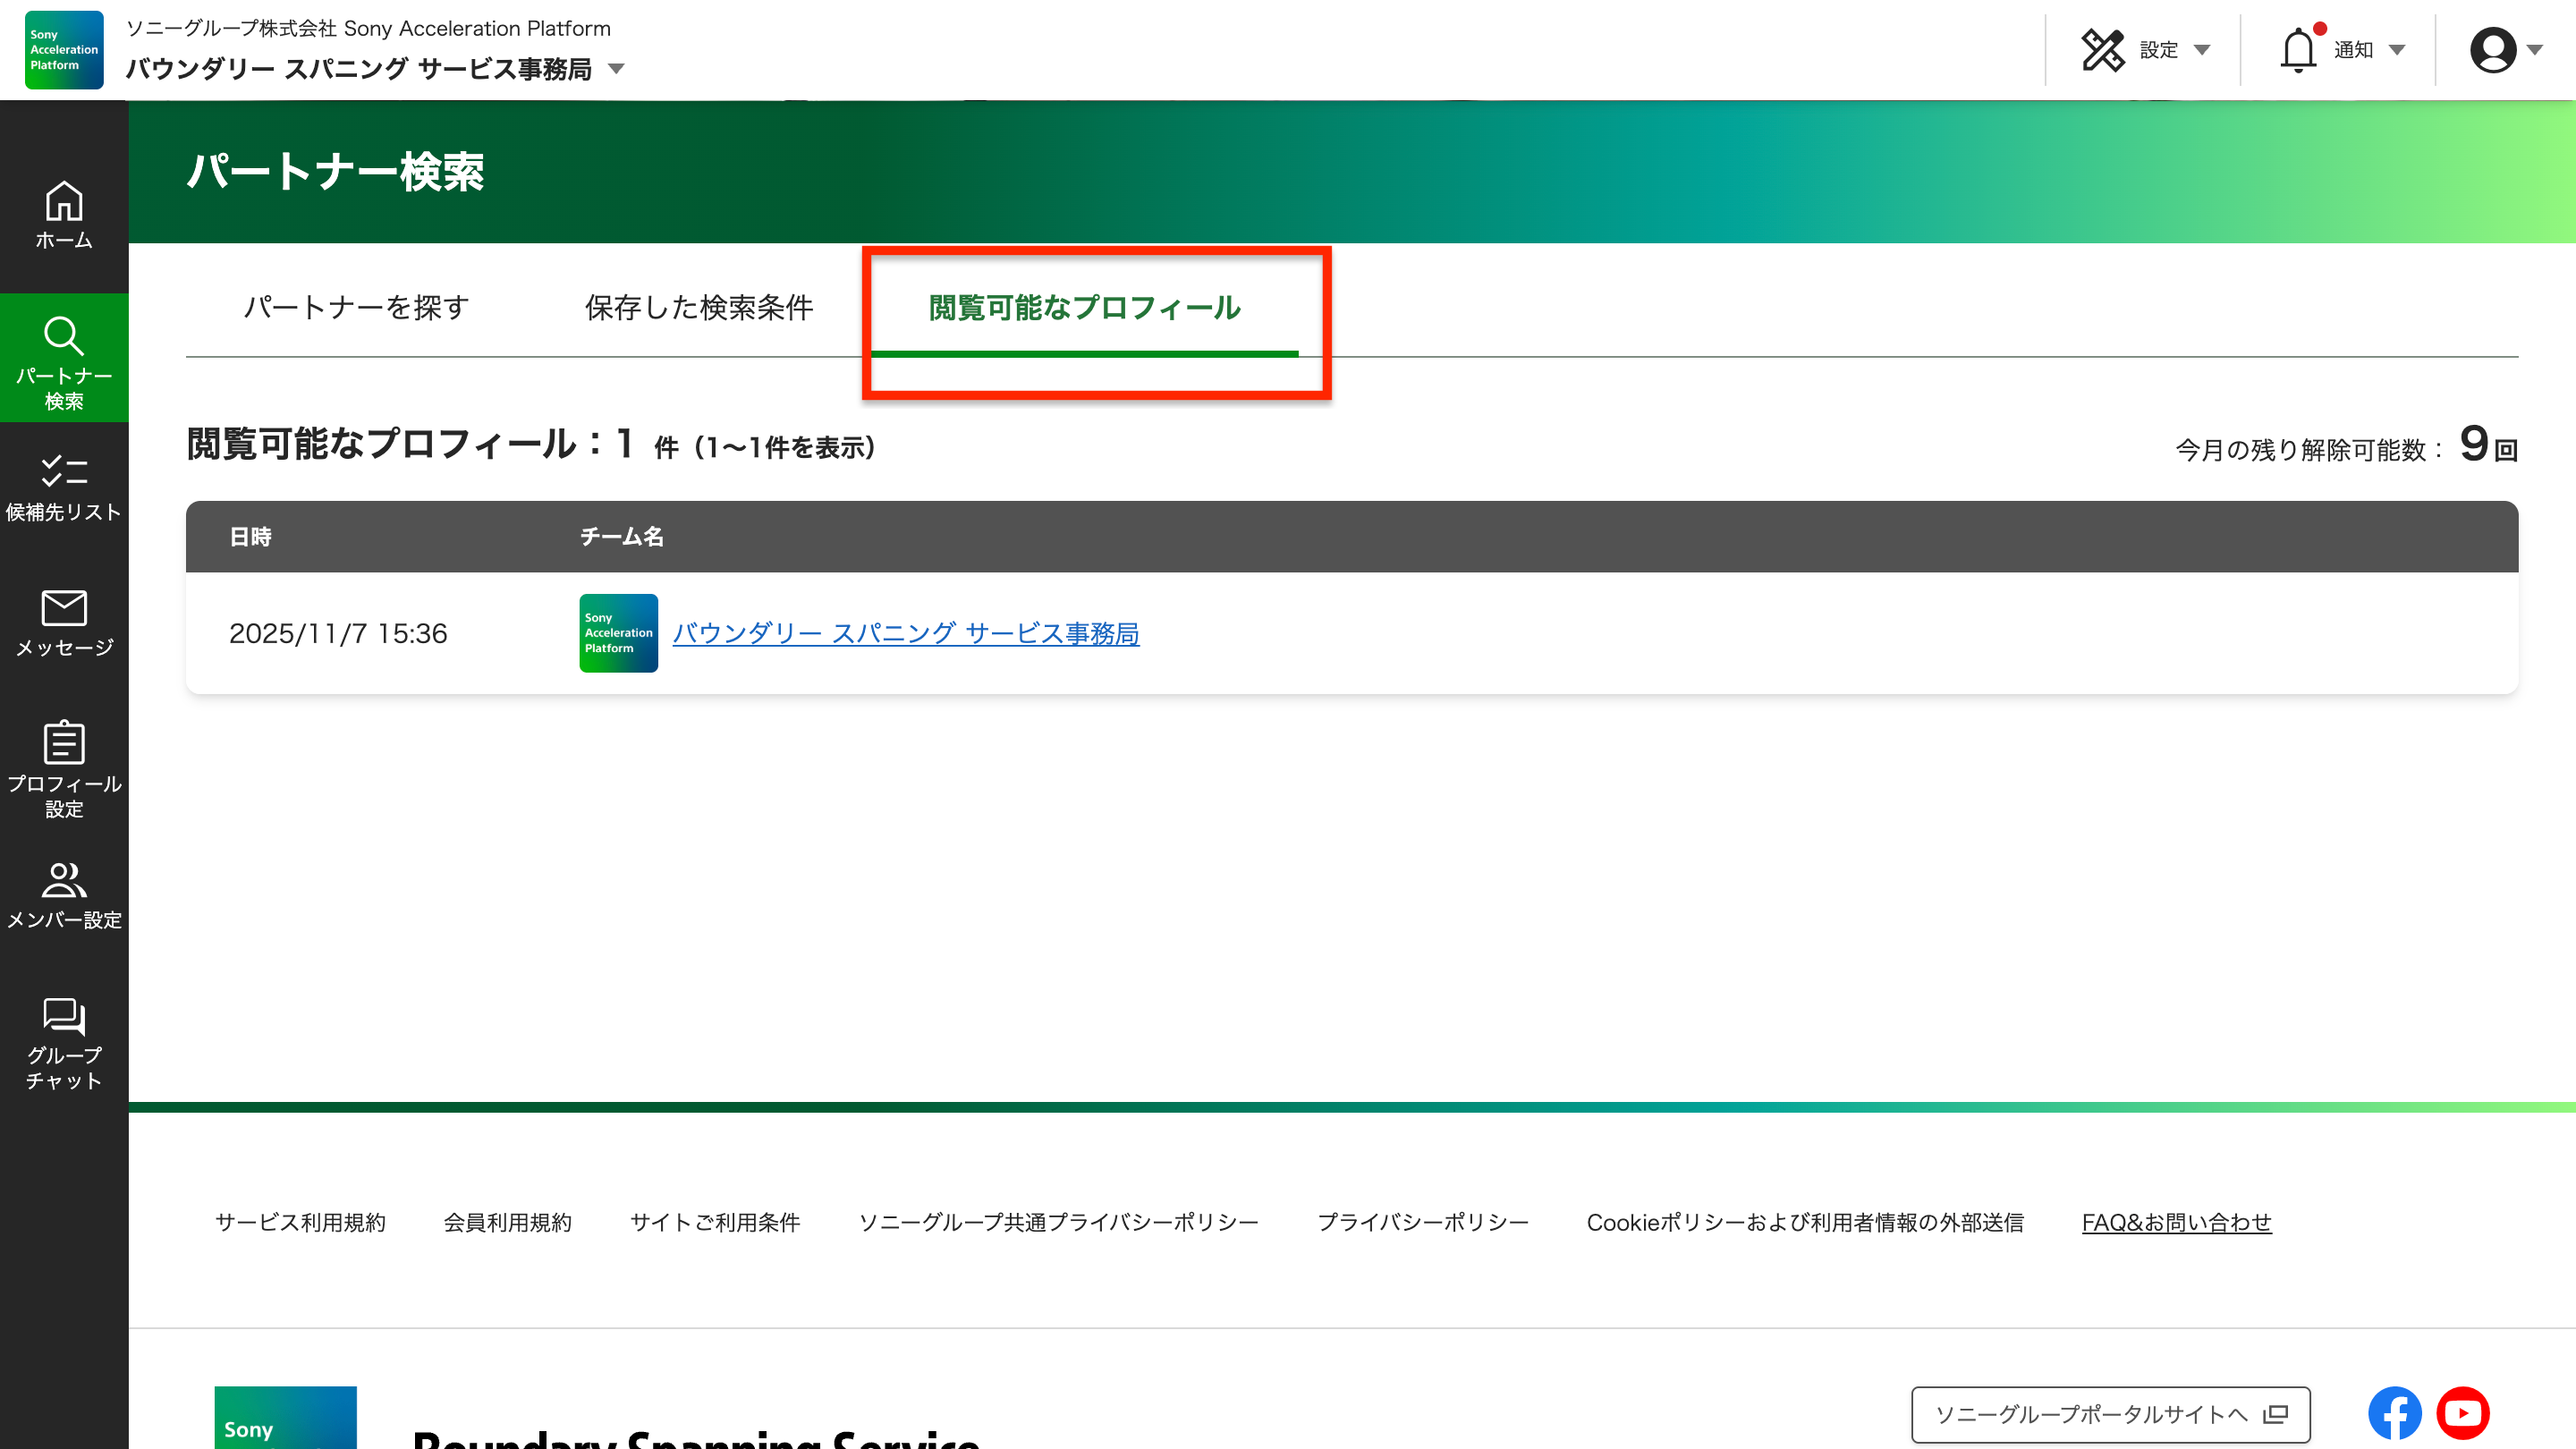The image size is (2576, 1449).
Task: Open the ホーム sidebar icon
Action: point(63,215)
